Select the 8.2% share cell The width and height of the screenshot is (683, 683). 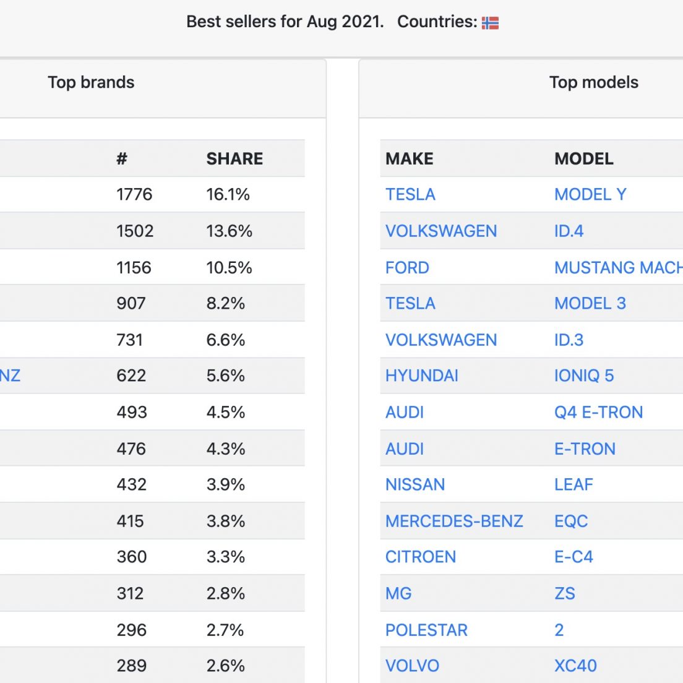click(226, 303)
